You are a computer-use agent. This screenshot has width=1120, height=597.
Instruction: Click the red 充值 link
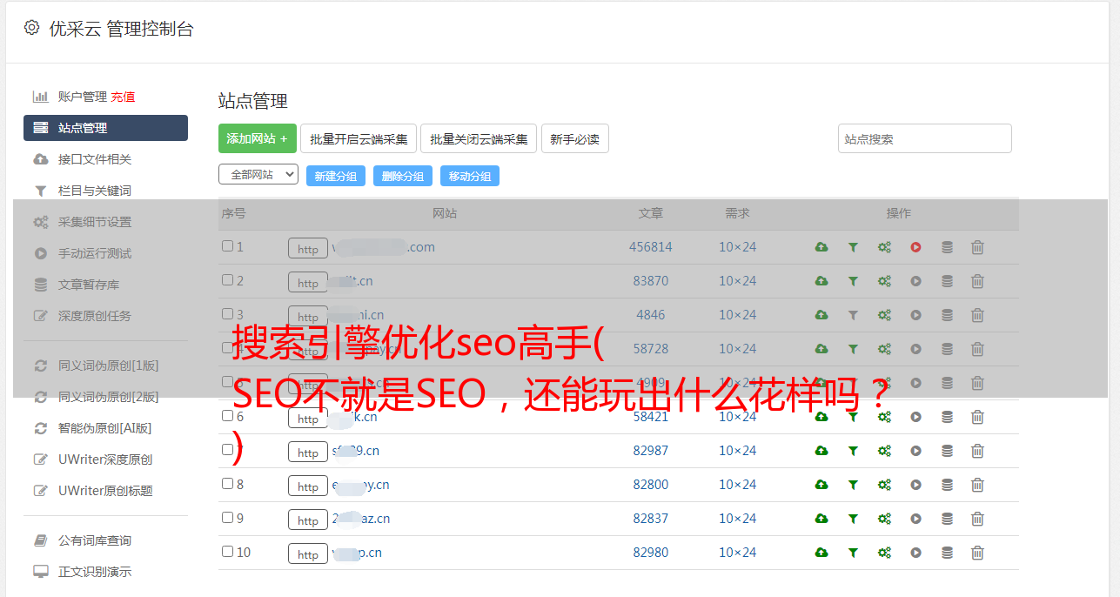pos(123,97)
